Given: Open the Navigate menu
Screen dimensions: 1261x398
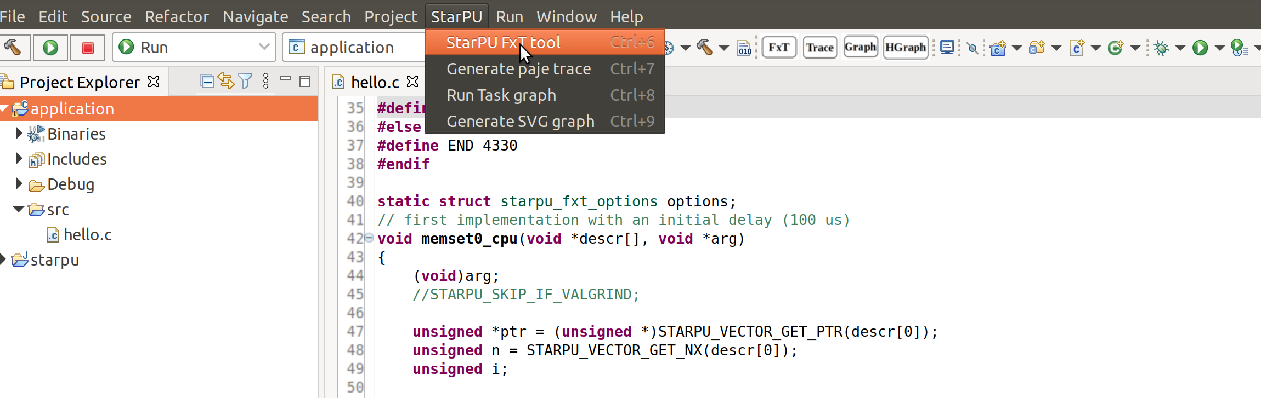Looking at the screenshot, I should (255, 16).
